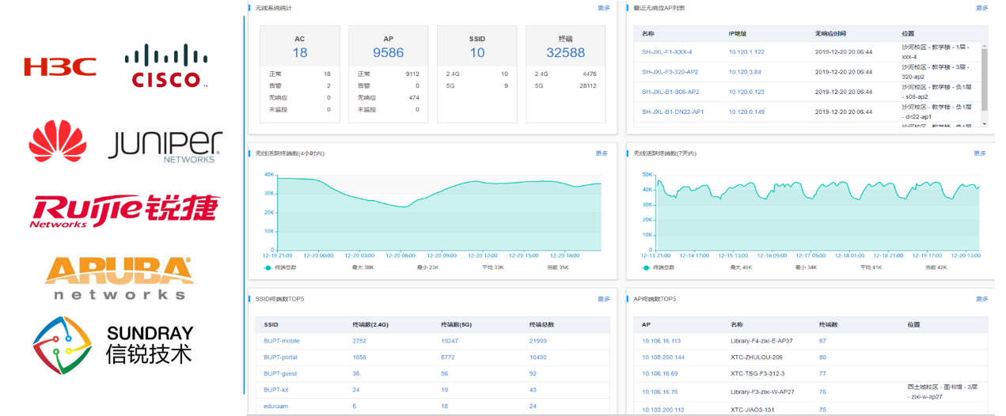Open SSID BUPT-portal
The width and height of the screenshot is (1006, 416).
(281, 357)
